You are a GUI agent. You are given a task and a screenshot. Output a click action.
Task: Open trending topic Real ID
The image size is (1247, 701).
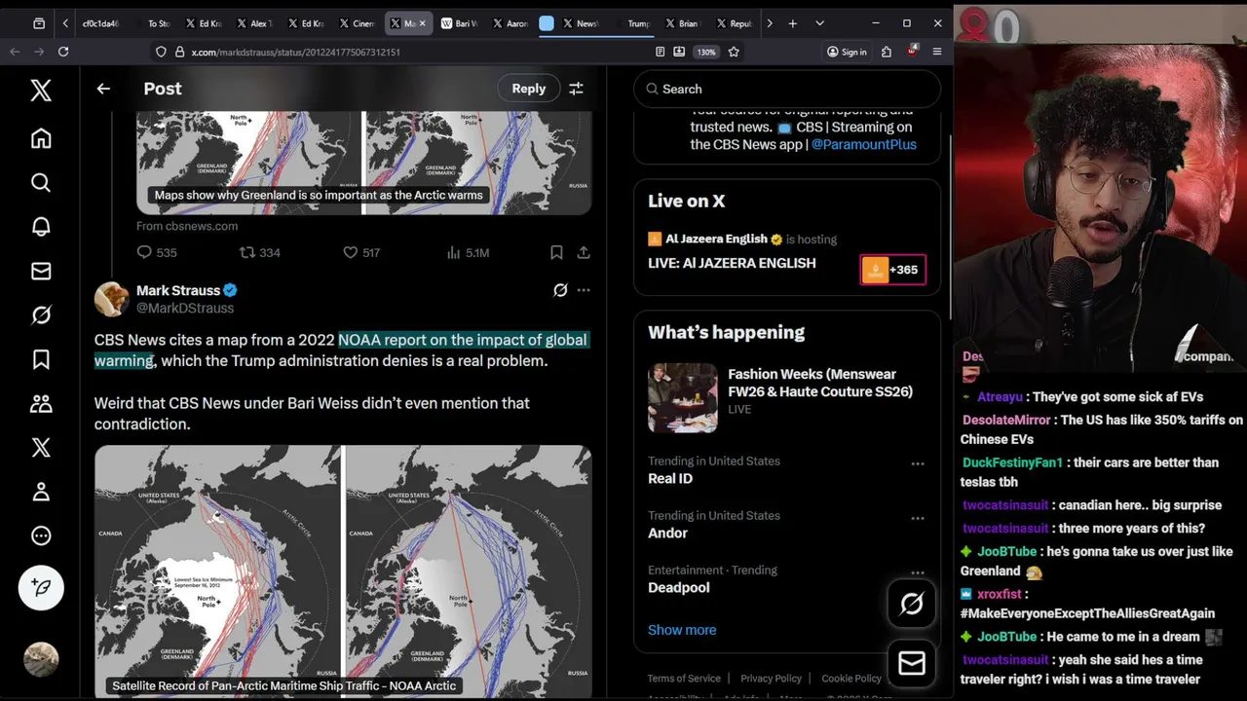tap(670, 478)
